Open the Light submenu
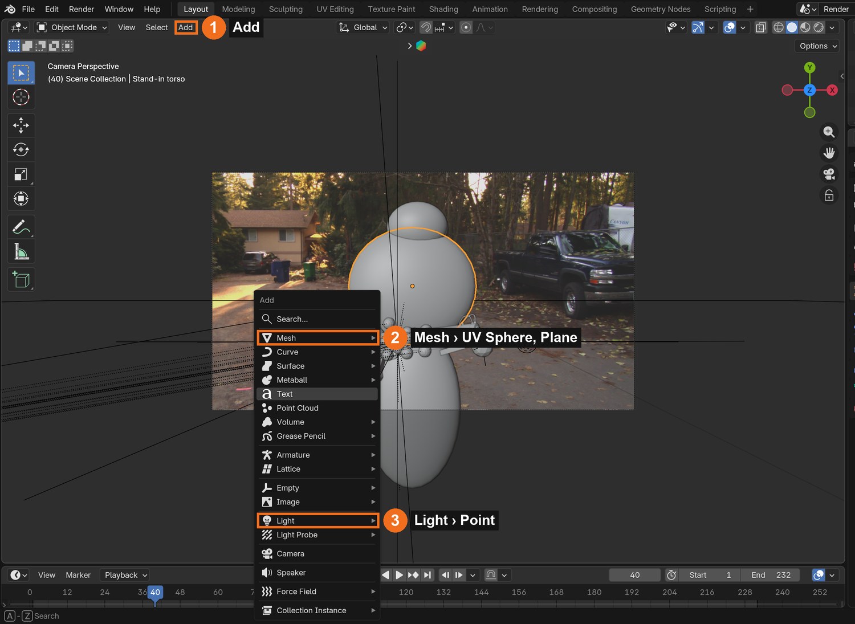855x624 pixels. click(317, 521)
